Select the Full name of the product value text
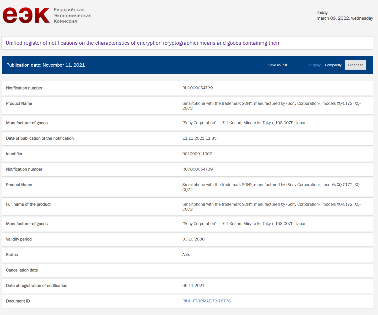 pyautogui.click(x=271, y=207)
